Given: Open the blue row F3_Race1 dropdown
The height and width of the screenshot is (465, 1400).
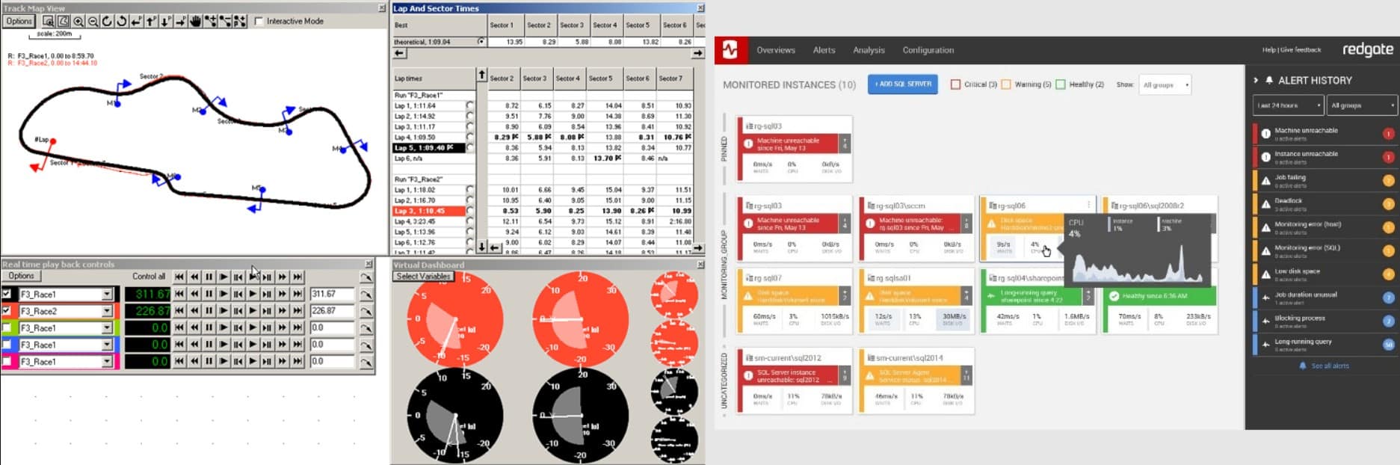Looking at the screenshot, I should [107, 345].
